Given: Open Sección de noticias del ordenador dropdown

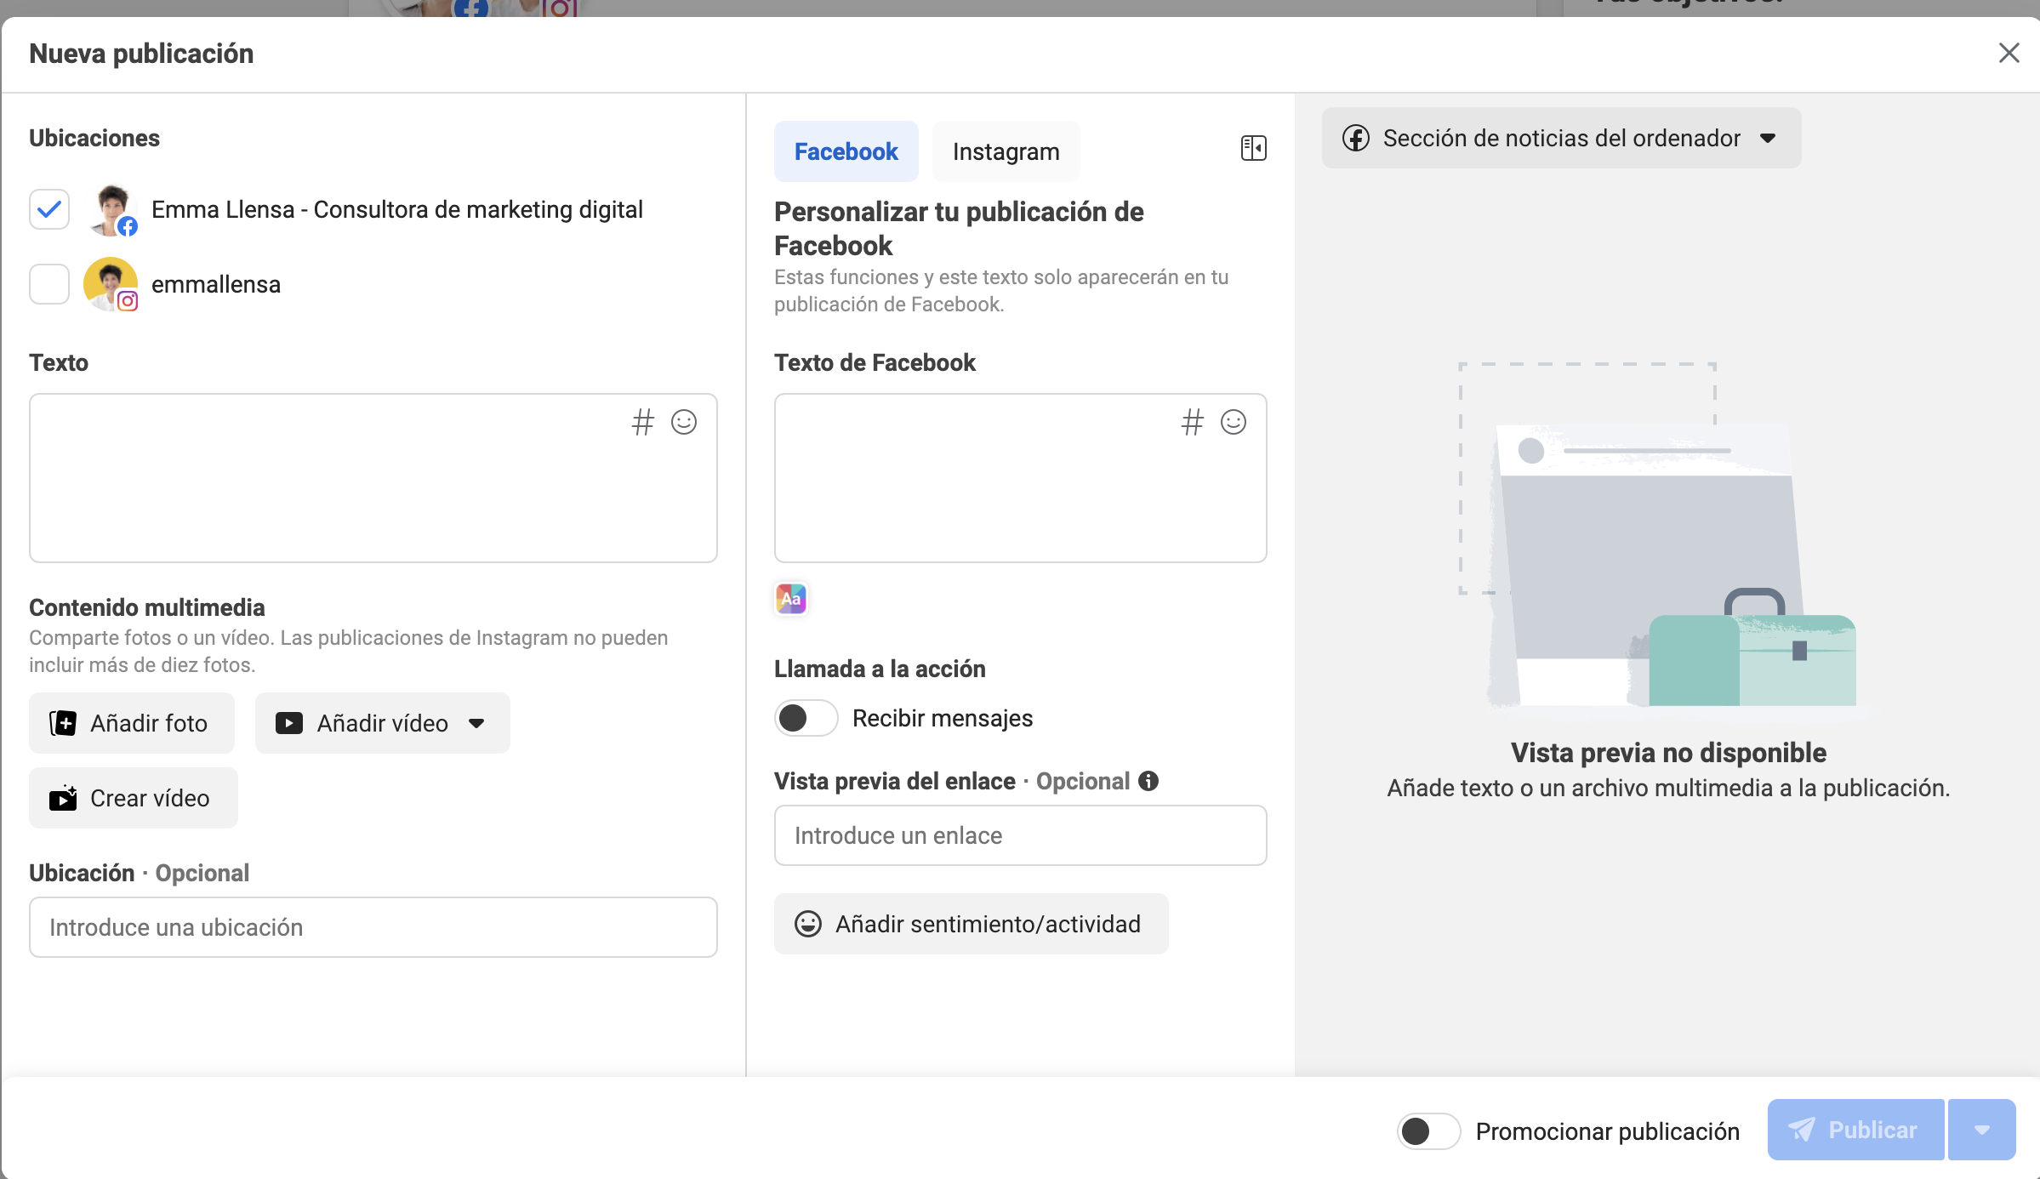Looking at the screenshot, I should 1561,138.
